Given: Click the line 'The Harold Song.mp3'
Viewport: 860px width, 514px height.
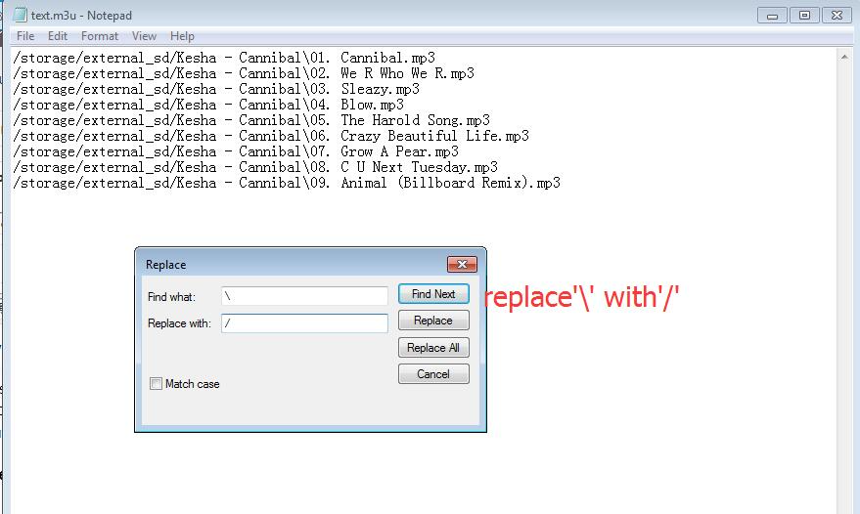Looking at the screenshot, I should click(251, 120).
